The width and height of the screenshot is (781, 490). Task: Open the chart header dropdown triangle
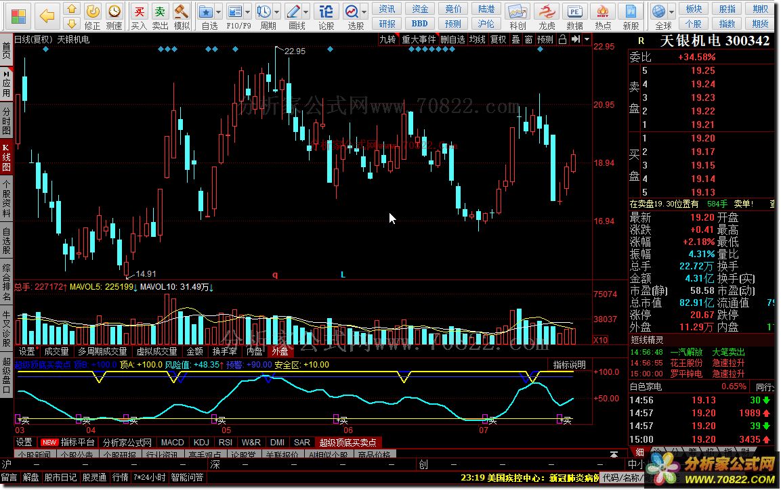tap(587, 39)
